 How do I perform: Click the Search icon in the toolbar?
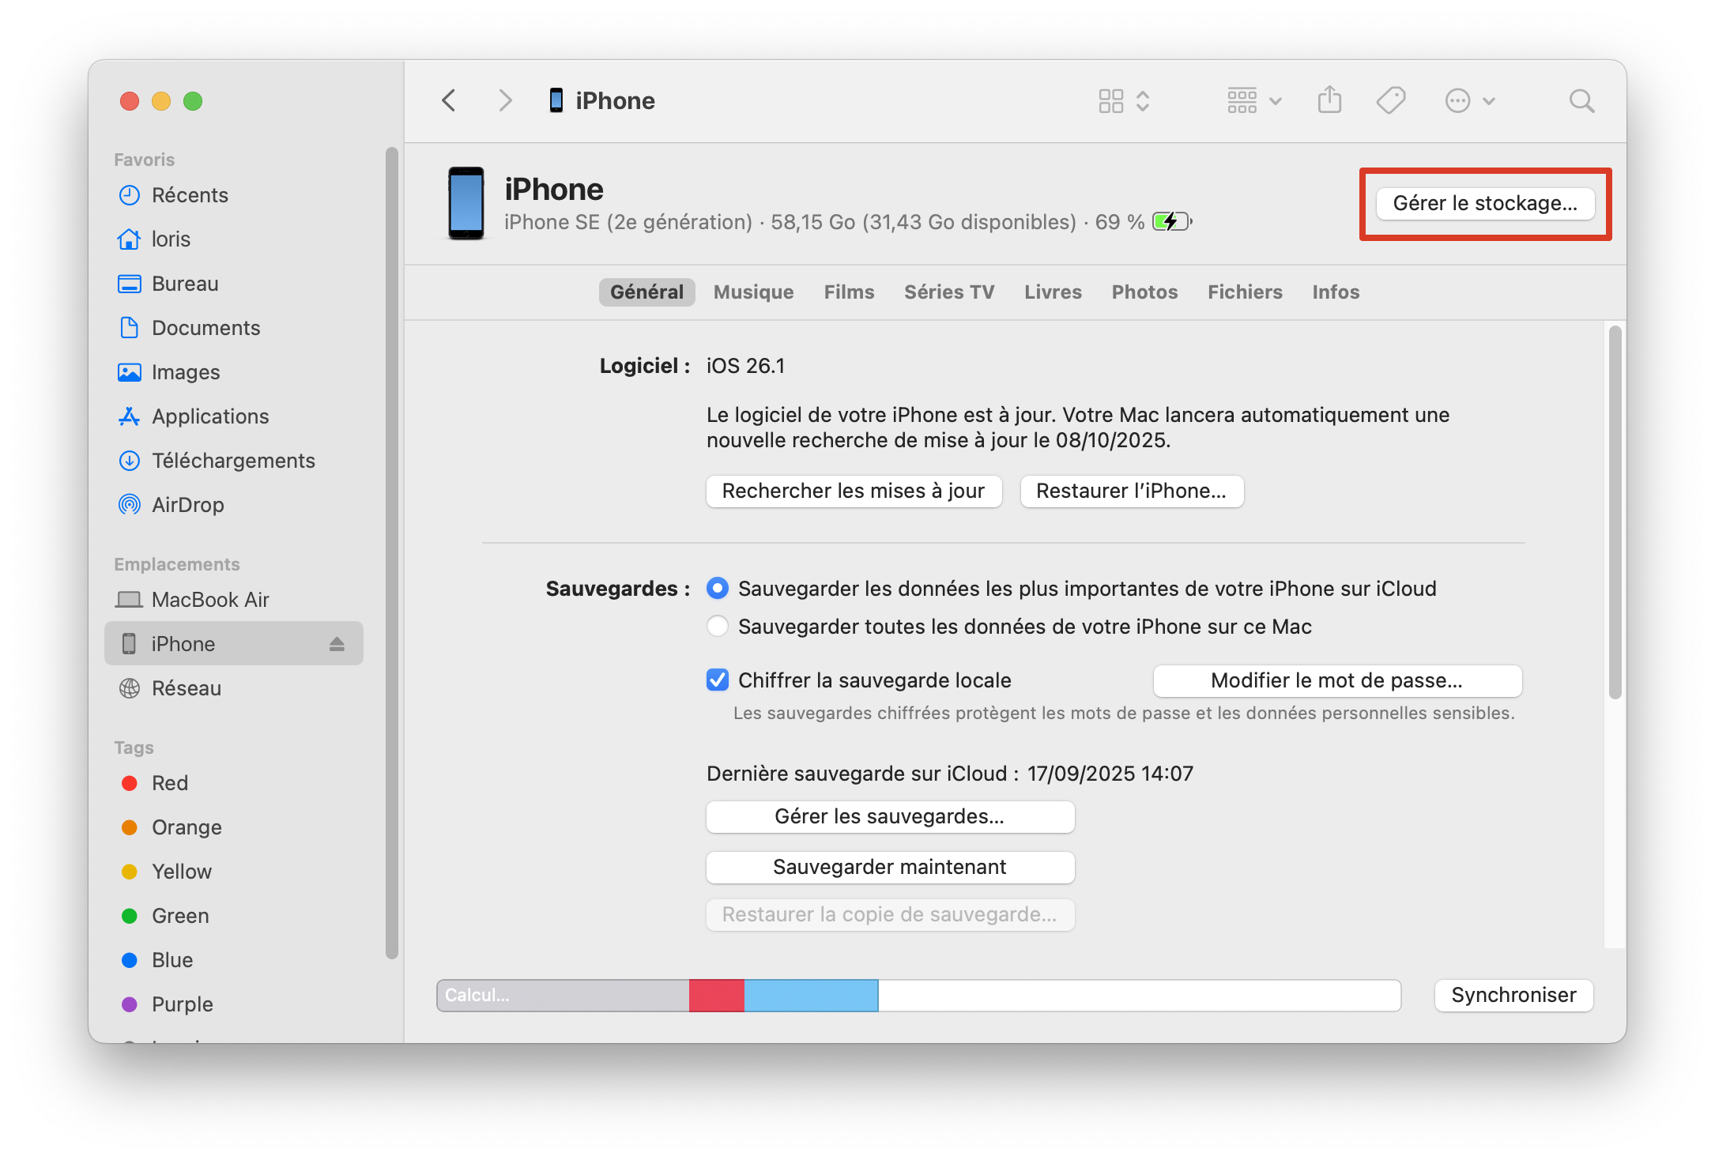tap(1581, 100)
